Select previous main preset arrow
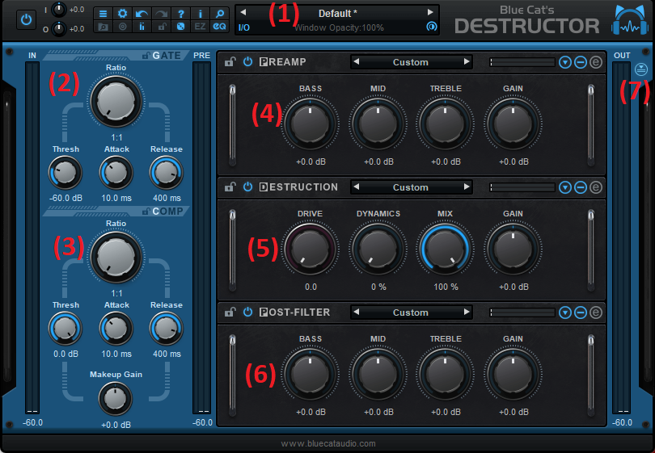Screen dimensions: 655x453 coord(243,12)
